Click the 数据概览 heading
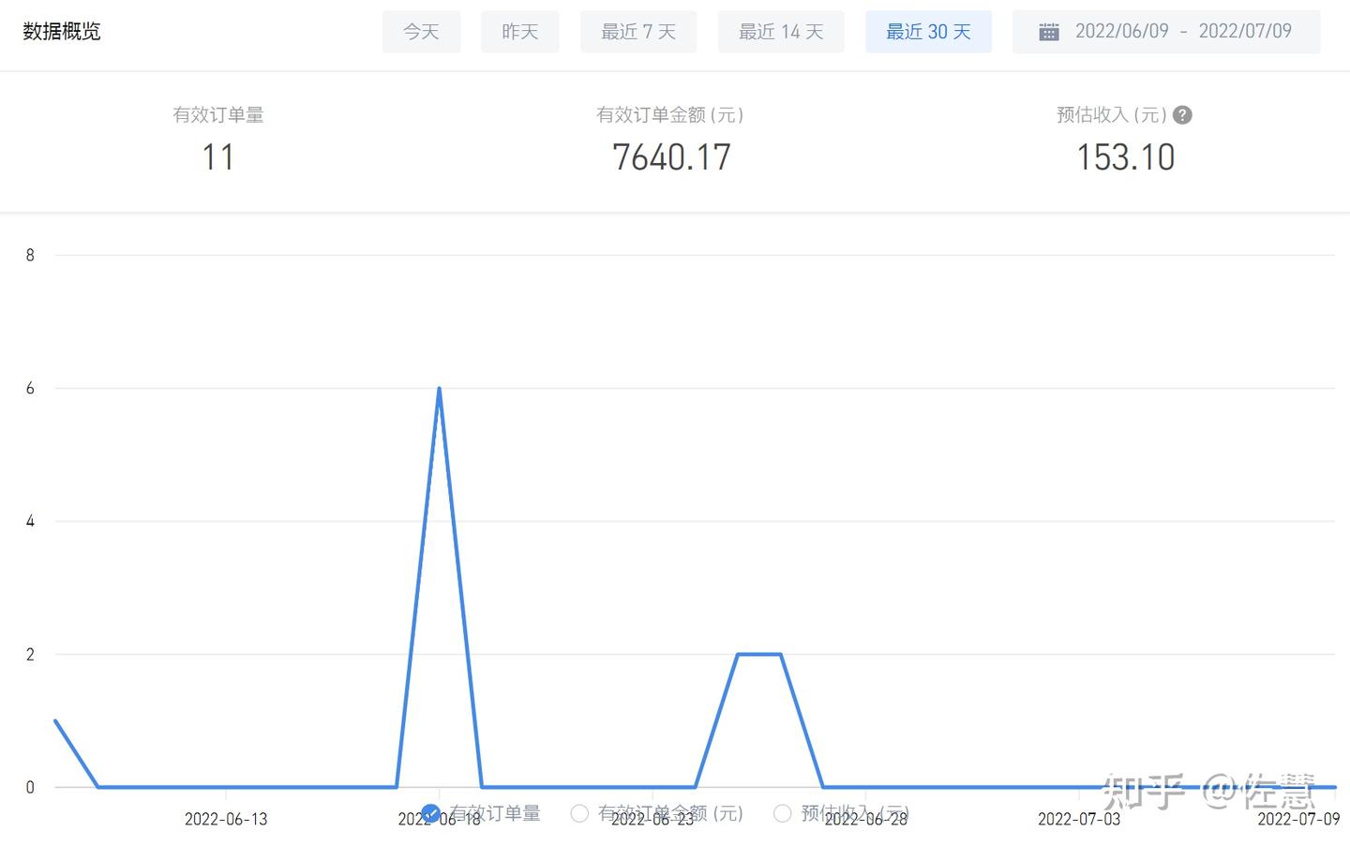Image resolution: width=1350 pixels, height=846 pixels. (x=62, y=32)
